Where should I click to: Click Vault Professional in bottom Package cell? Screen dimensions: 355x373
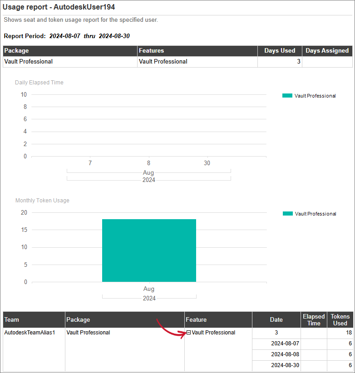tap(88, 332)
